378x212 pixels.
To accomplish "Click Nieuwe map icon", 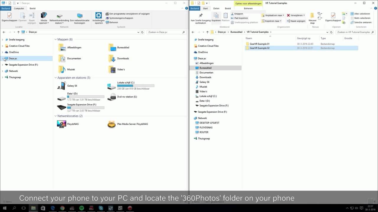I will pos(312,15).
